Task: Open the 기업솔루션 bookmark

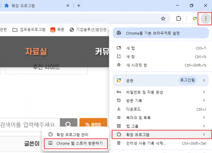Action: [89, 30]
